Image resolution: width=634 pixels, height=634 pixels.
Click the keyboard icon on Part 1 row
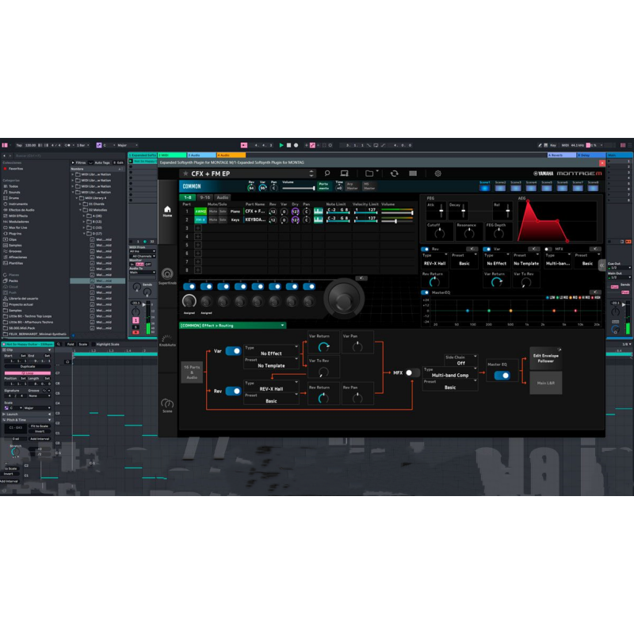[x=319, y=212]
